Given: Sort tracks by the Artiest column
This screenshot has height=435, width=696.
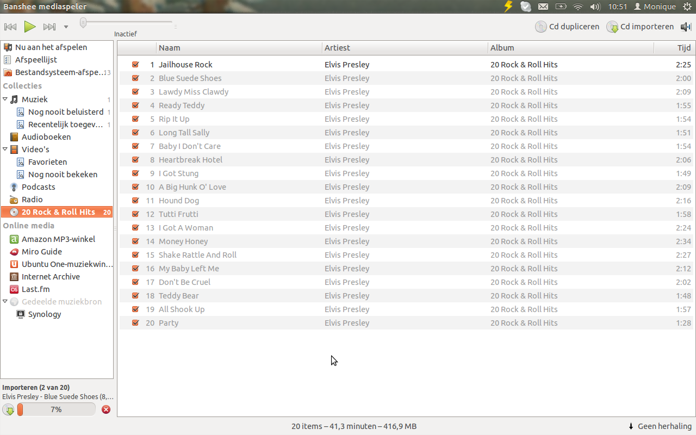Looking at the screenshot, I should [405, 48].
